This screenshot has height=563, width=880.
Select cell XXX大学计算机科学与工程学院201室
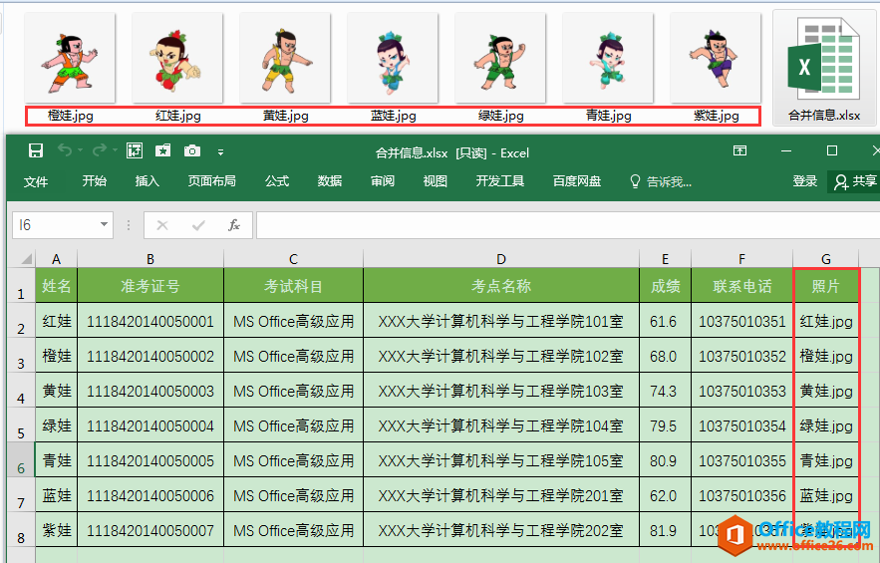[501, 495]
